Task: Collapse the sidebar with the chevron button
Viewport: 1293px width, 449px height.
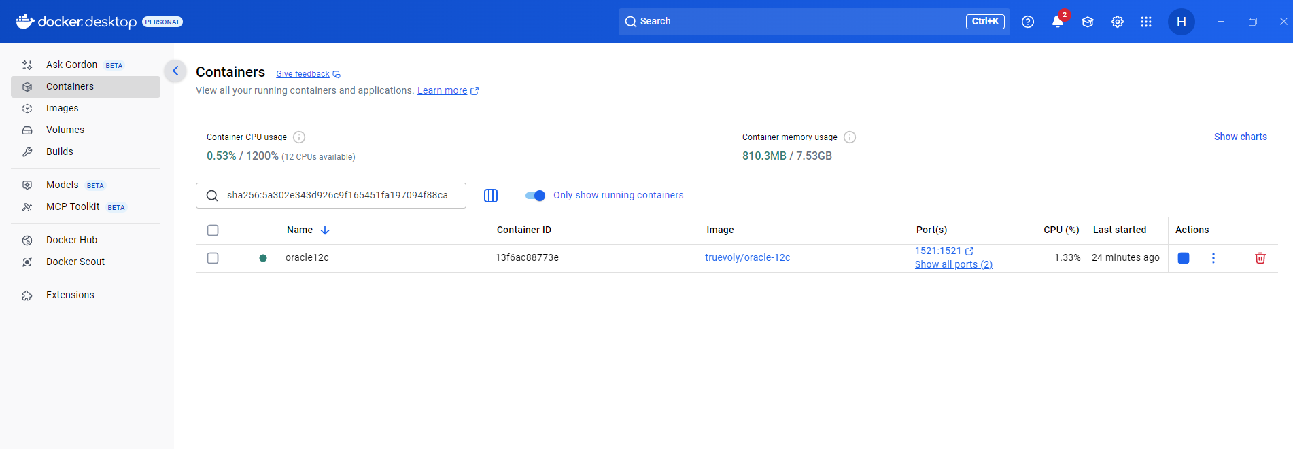Action: point(175,71)
